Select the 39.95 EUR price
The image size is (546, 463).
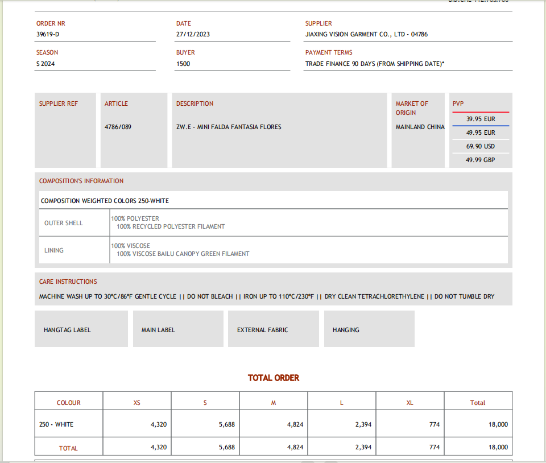coord(480,119)
